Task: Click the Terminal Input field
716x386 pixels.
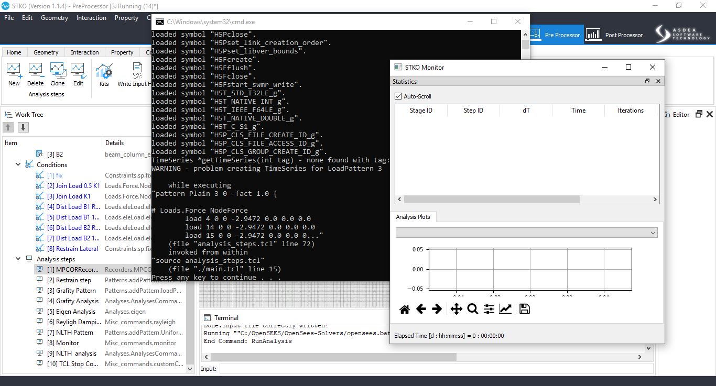Action: coord(436,369)
